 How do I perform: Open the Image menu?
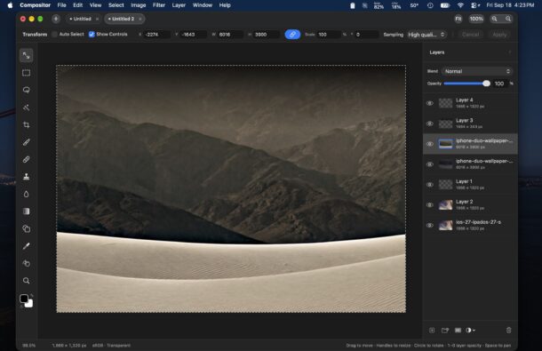[139, 5]
